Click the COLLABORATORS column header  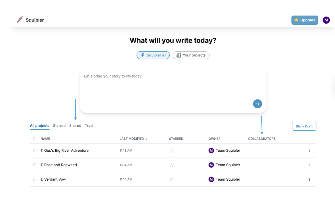point(262,139)
